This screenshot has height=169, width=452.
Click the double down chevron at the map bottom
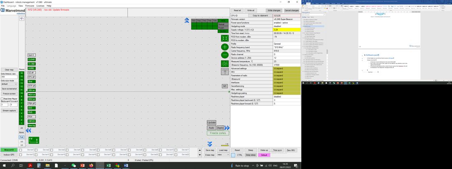(210, 144)
